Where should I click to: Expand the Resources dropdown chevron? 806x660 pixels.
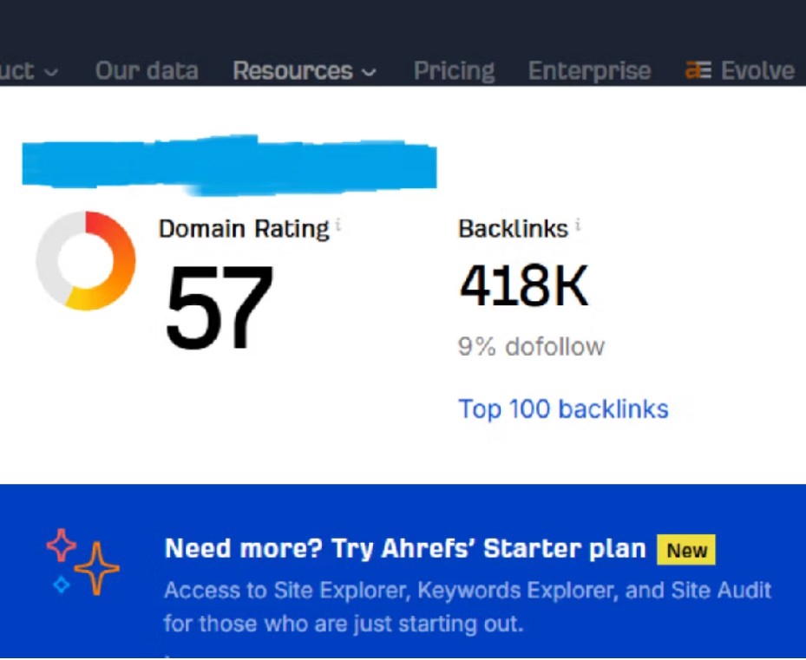tap(369, 73)
